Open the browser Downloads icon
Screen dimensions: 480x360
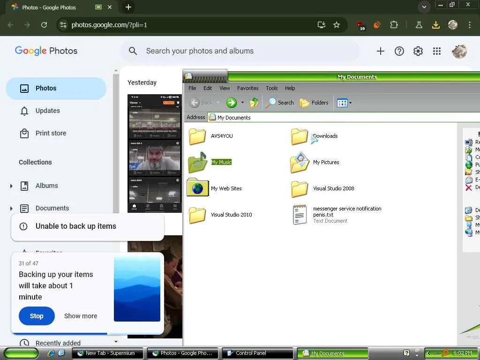[x=435, y=25]
